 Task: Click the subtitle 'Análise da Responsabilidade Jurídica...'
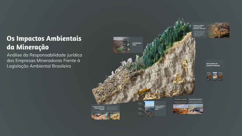pyautogui.click(x=44, y=60)
